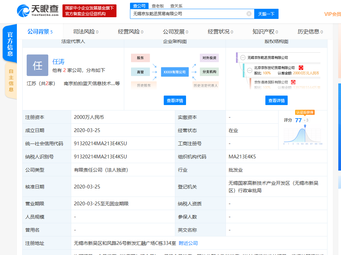Click 查看详情 under the equity structure chart
Image resolution: width=341 pixels, height=255 pixels.
(x=277, y=100)
